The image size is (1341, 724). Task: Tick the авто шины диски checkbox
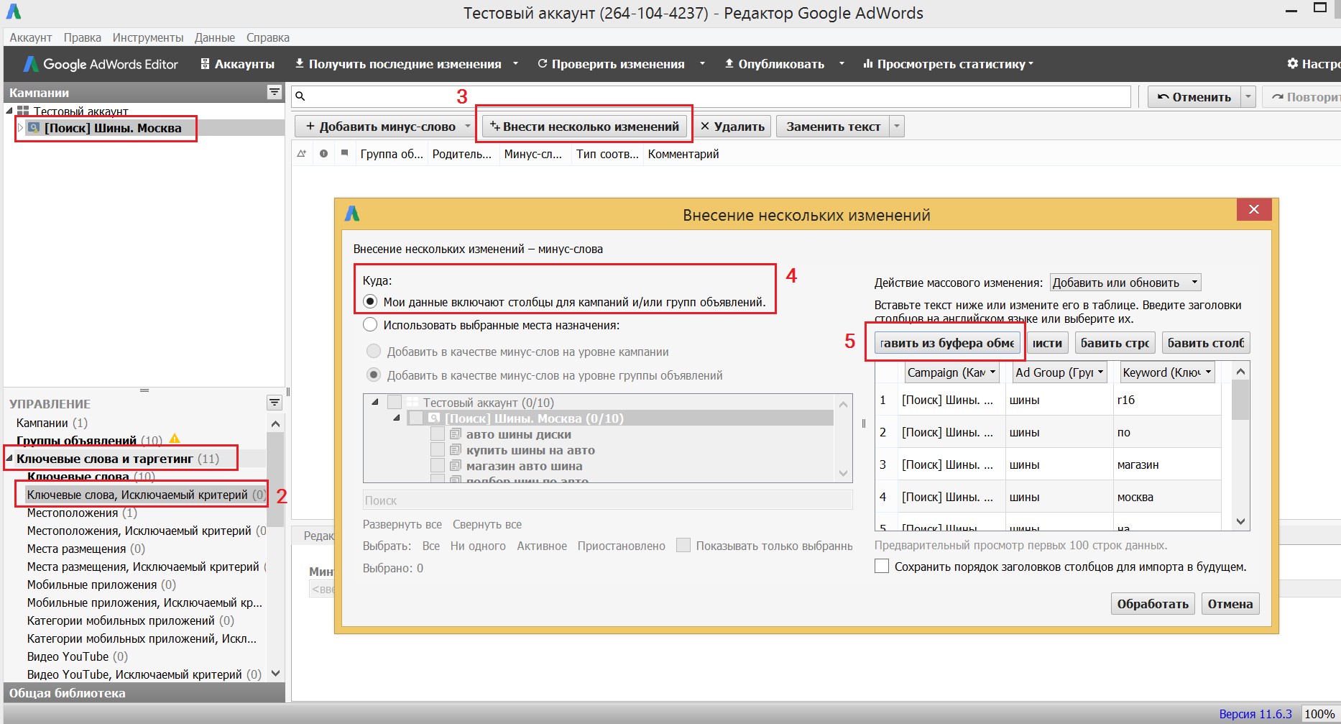[x=437, y=434]
